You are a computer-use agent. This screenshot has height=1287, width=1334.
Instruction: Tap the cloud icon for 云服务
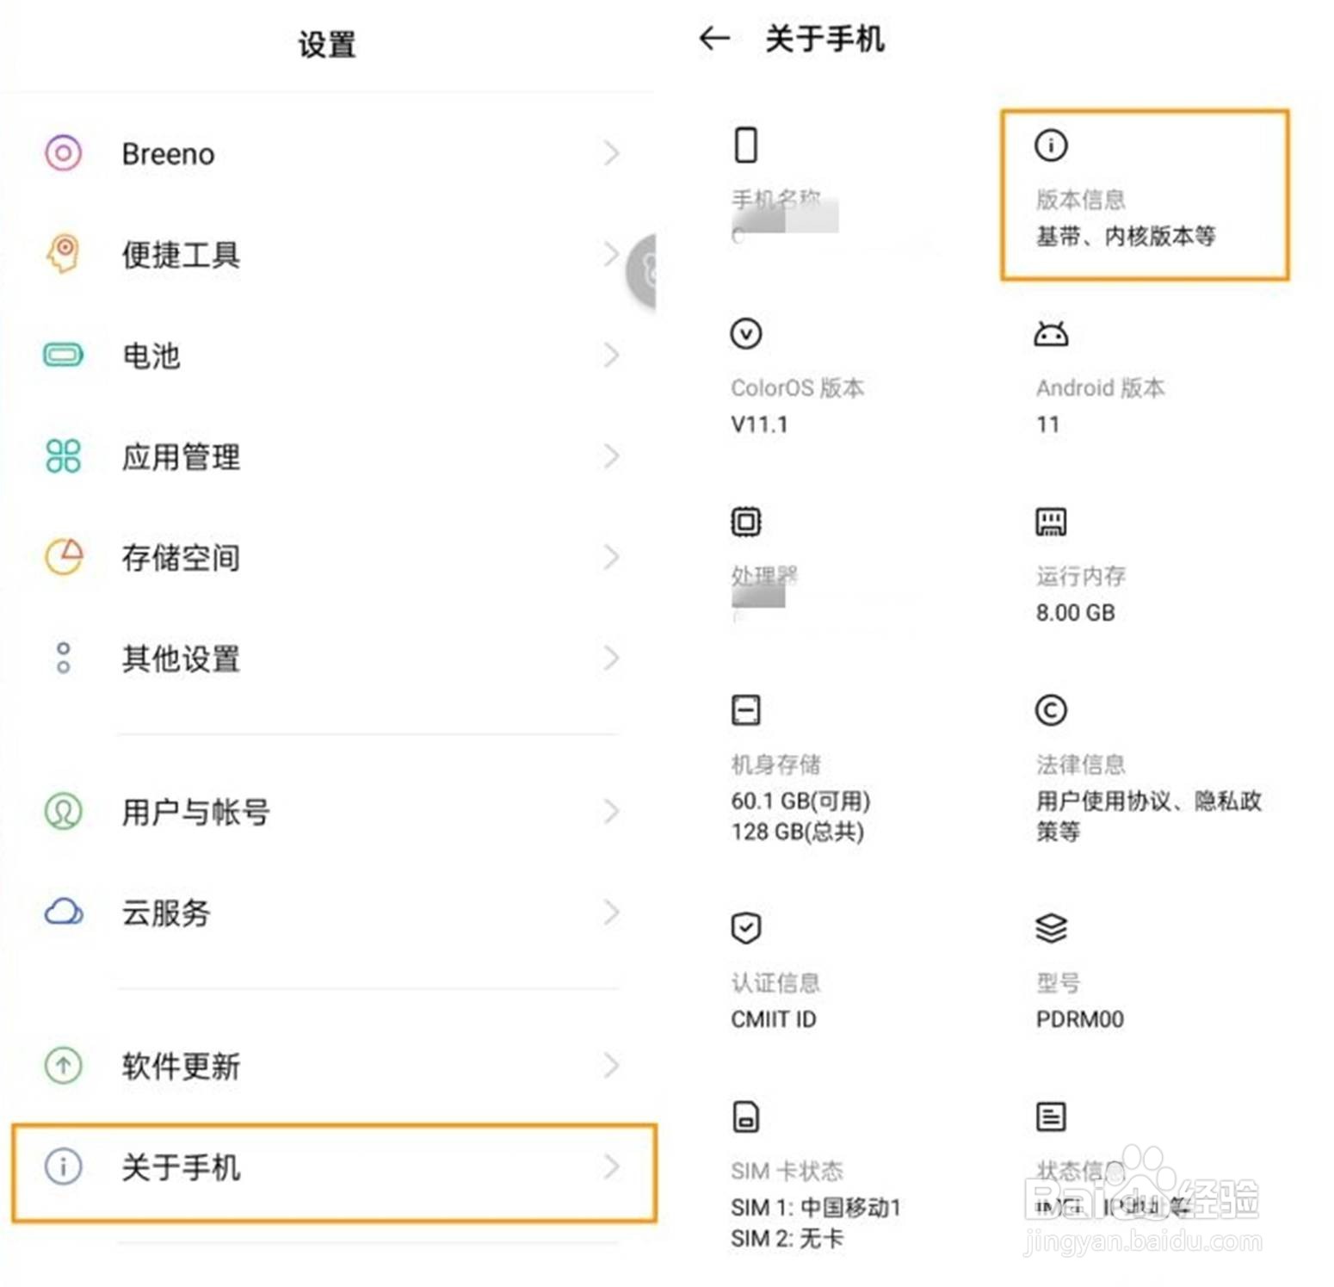(64, 912)
